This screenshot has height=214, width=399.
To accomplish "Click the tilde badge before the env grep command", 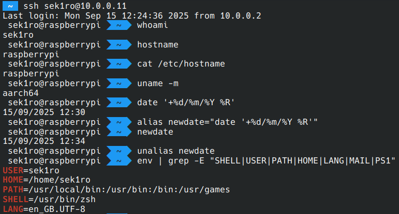I will tap(119, 160).
